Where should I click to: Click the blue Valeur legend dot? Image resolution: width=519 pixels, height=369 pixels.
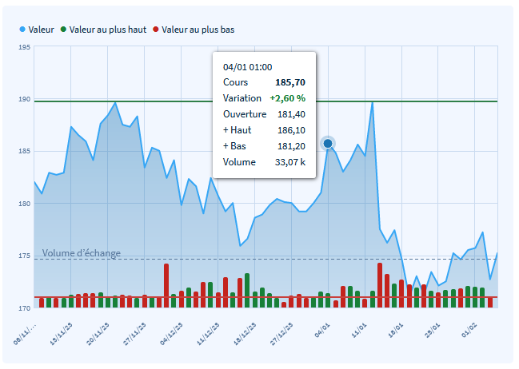22,30
